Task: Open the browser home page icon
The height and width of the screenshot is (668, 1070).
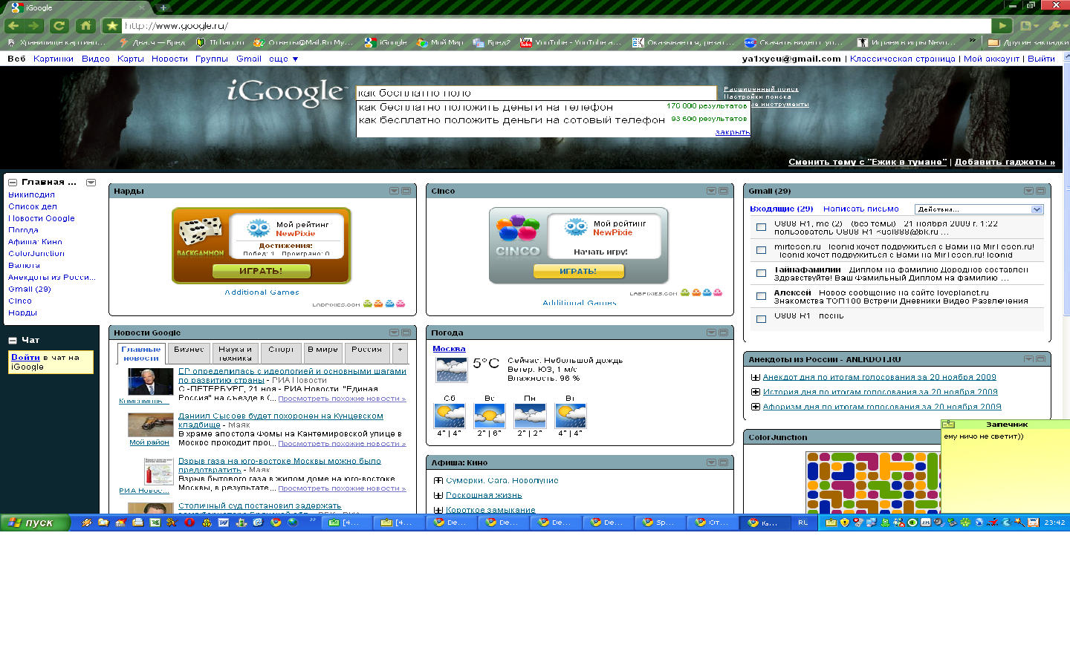Action: pyautogui.click(x=85, y=25)
